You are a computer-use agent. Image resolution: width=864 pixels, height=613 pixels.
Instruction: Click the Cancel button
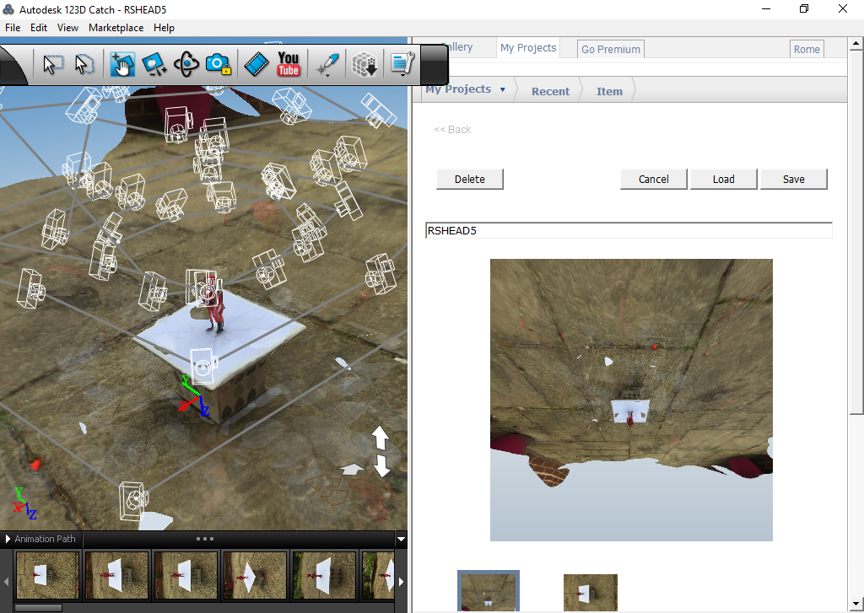coord(654,179)
